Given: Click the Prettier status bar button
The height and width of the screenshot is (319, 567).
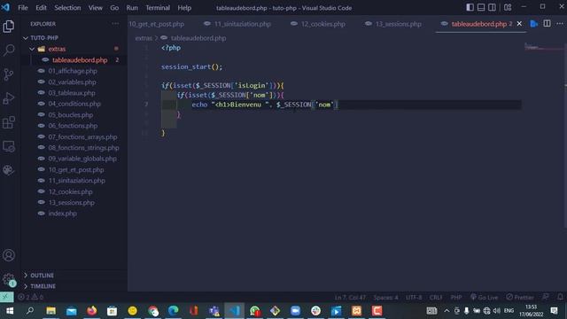Looking at the screenshot, I should click(x=520, y=298).
